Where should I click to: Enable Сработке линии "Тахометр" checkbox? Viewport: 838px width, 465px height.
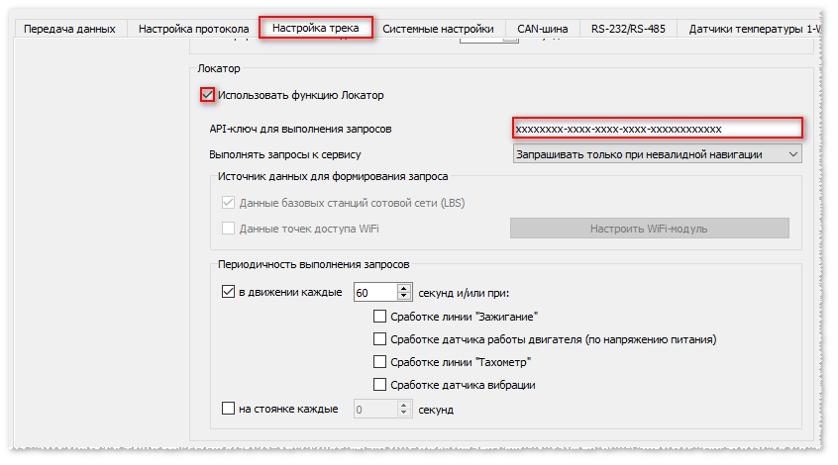379,362
